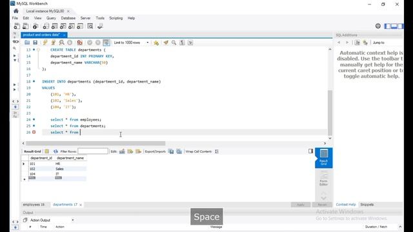Image resolution: width=413 pixels, height=232 pixels.
Task: Open SQL script in new query tab icon
Action: [x=26, y=26]
